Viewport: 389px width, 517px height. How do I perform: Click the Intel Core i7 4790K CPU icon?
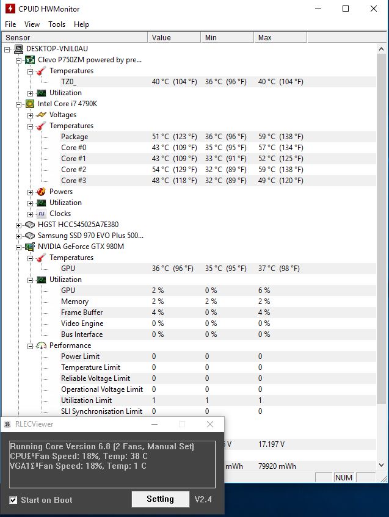click(30, 104)
